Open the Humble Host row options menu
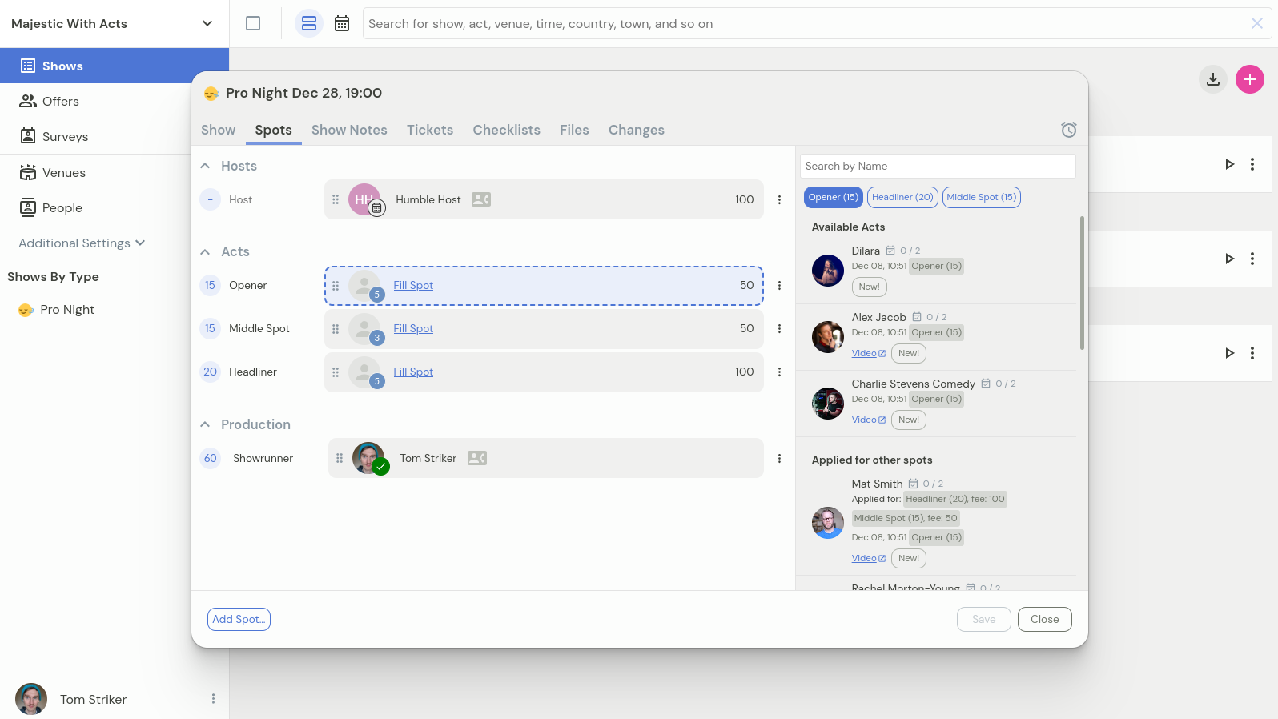Screen dimensions: 1278x719 (x=779, y=199)
